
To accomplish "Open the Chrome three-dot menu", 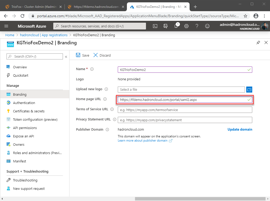I will (x=264, y=16).
